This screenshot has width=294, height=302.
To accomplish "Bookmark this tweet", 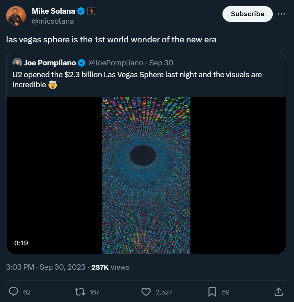I will 212,292.
